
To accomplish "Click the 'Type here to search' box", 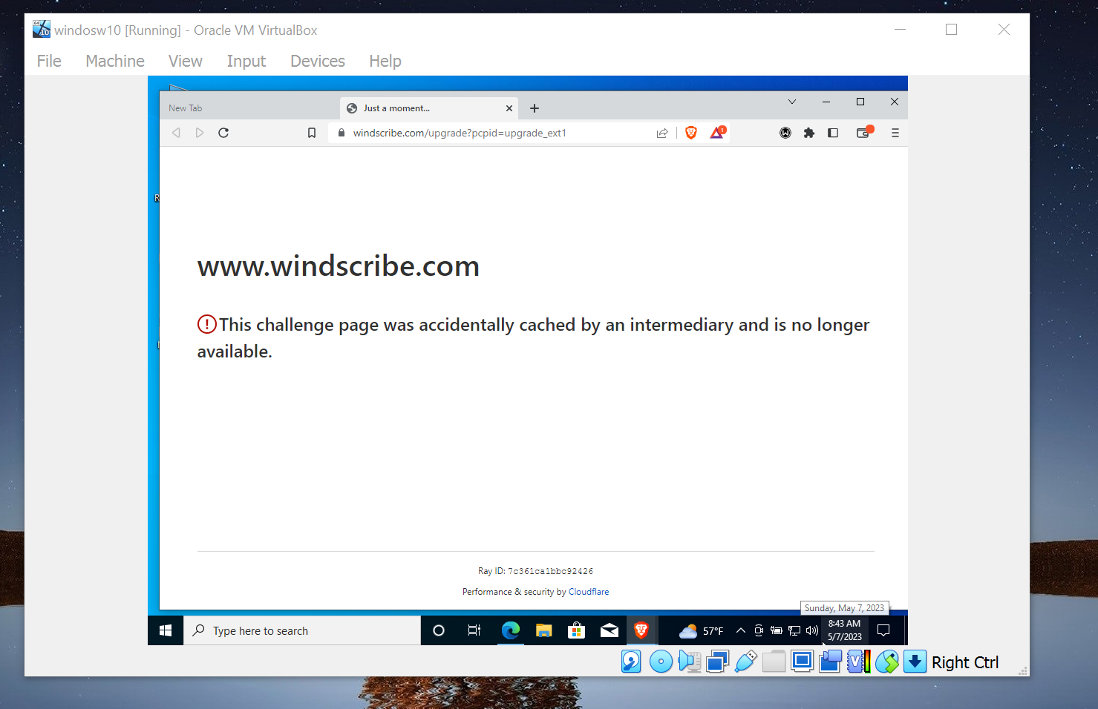I will [x=302, y=630].
